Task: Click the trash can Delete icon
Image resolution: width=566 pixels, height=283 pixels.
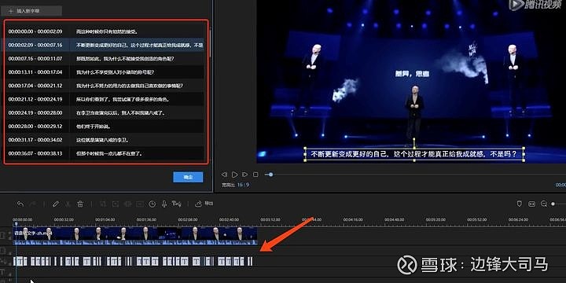Action: (80, 204)
